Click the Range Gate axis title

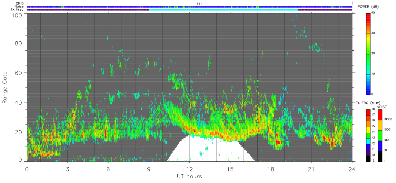5,88
